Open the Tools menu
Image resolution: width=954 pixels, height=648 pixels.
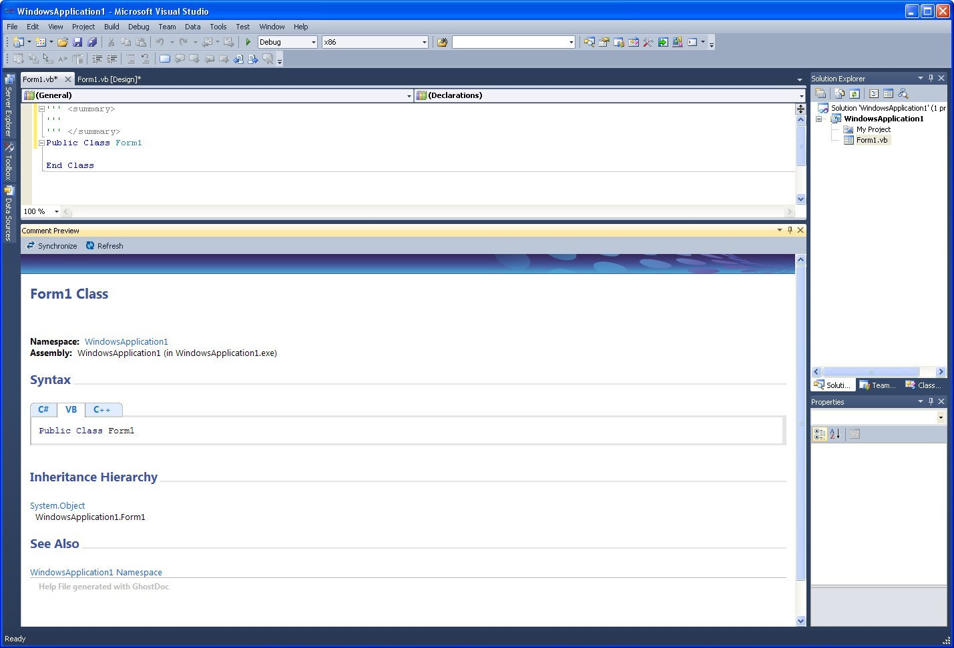point(218,27)
